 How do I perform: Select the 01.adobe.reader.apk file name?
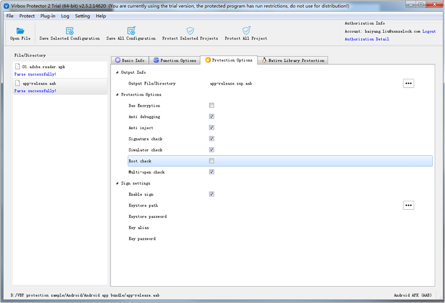click(x=44, y=67)
